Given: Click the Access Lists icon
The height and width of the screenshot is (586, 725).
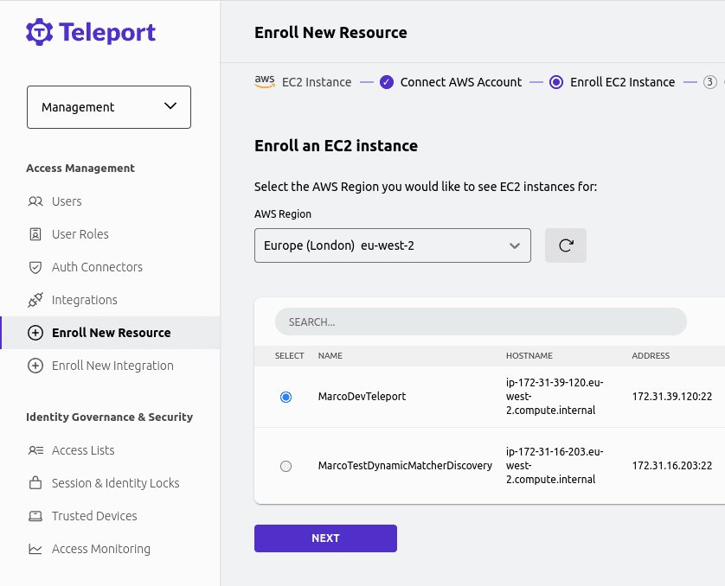Looking at the screenshot, I should point(35,450).
